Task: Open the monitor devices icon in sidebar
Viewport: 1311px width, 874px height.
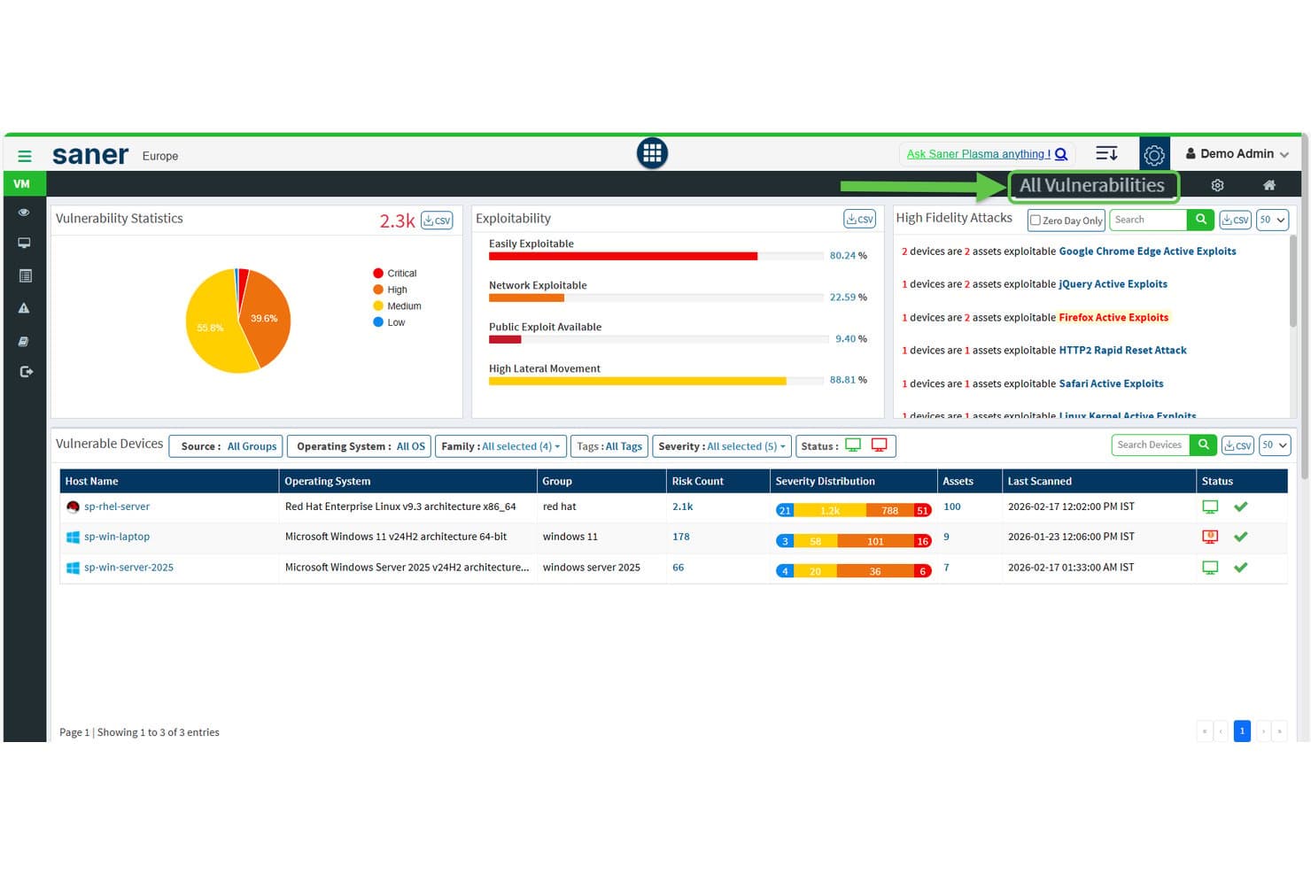Action: tap(24, 243)
